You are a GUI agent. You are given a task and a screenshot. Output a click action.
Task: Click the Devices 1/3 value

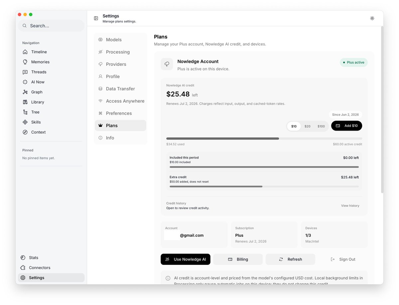[308, 235]
